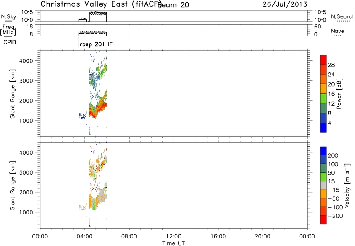Click the 'Nave' legend label

tap(338, 31)
